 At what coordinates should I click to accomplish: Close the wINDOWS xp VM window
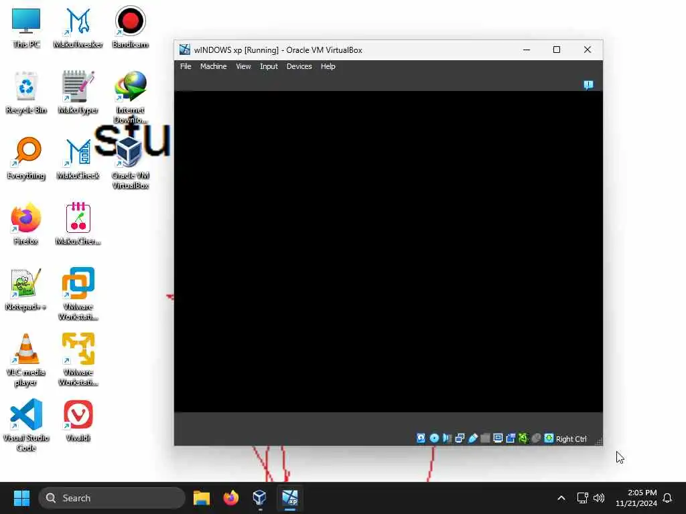point(587,50)
